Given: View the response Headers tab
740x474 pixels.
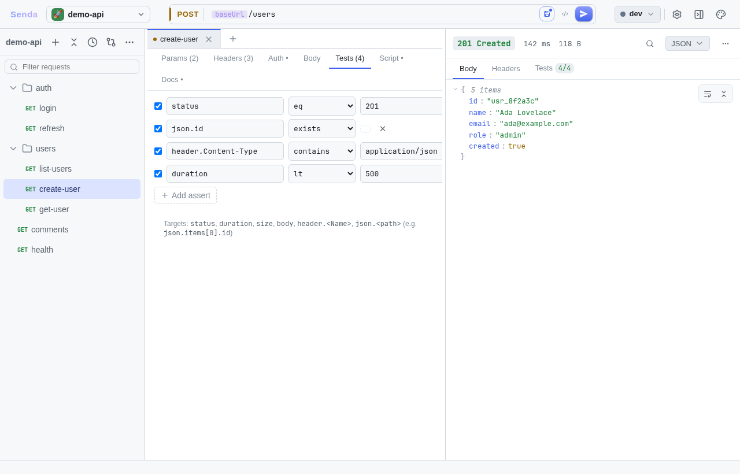Looking at the screenshot, I should (x=506, y=69).
